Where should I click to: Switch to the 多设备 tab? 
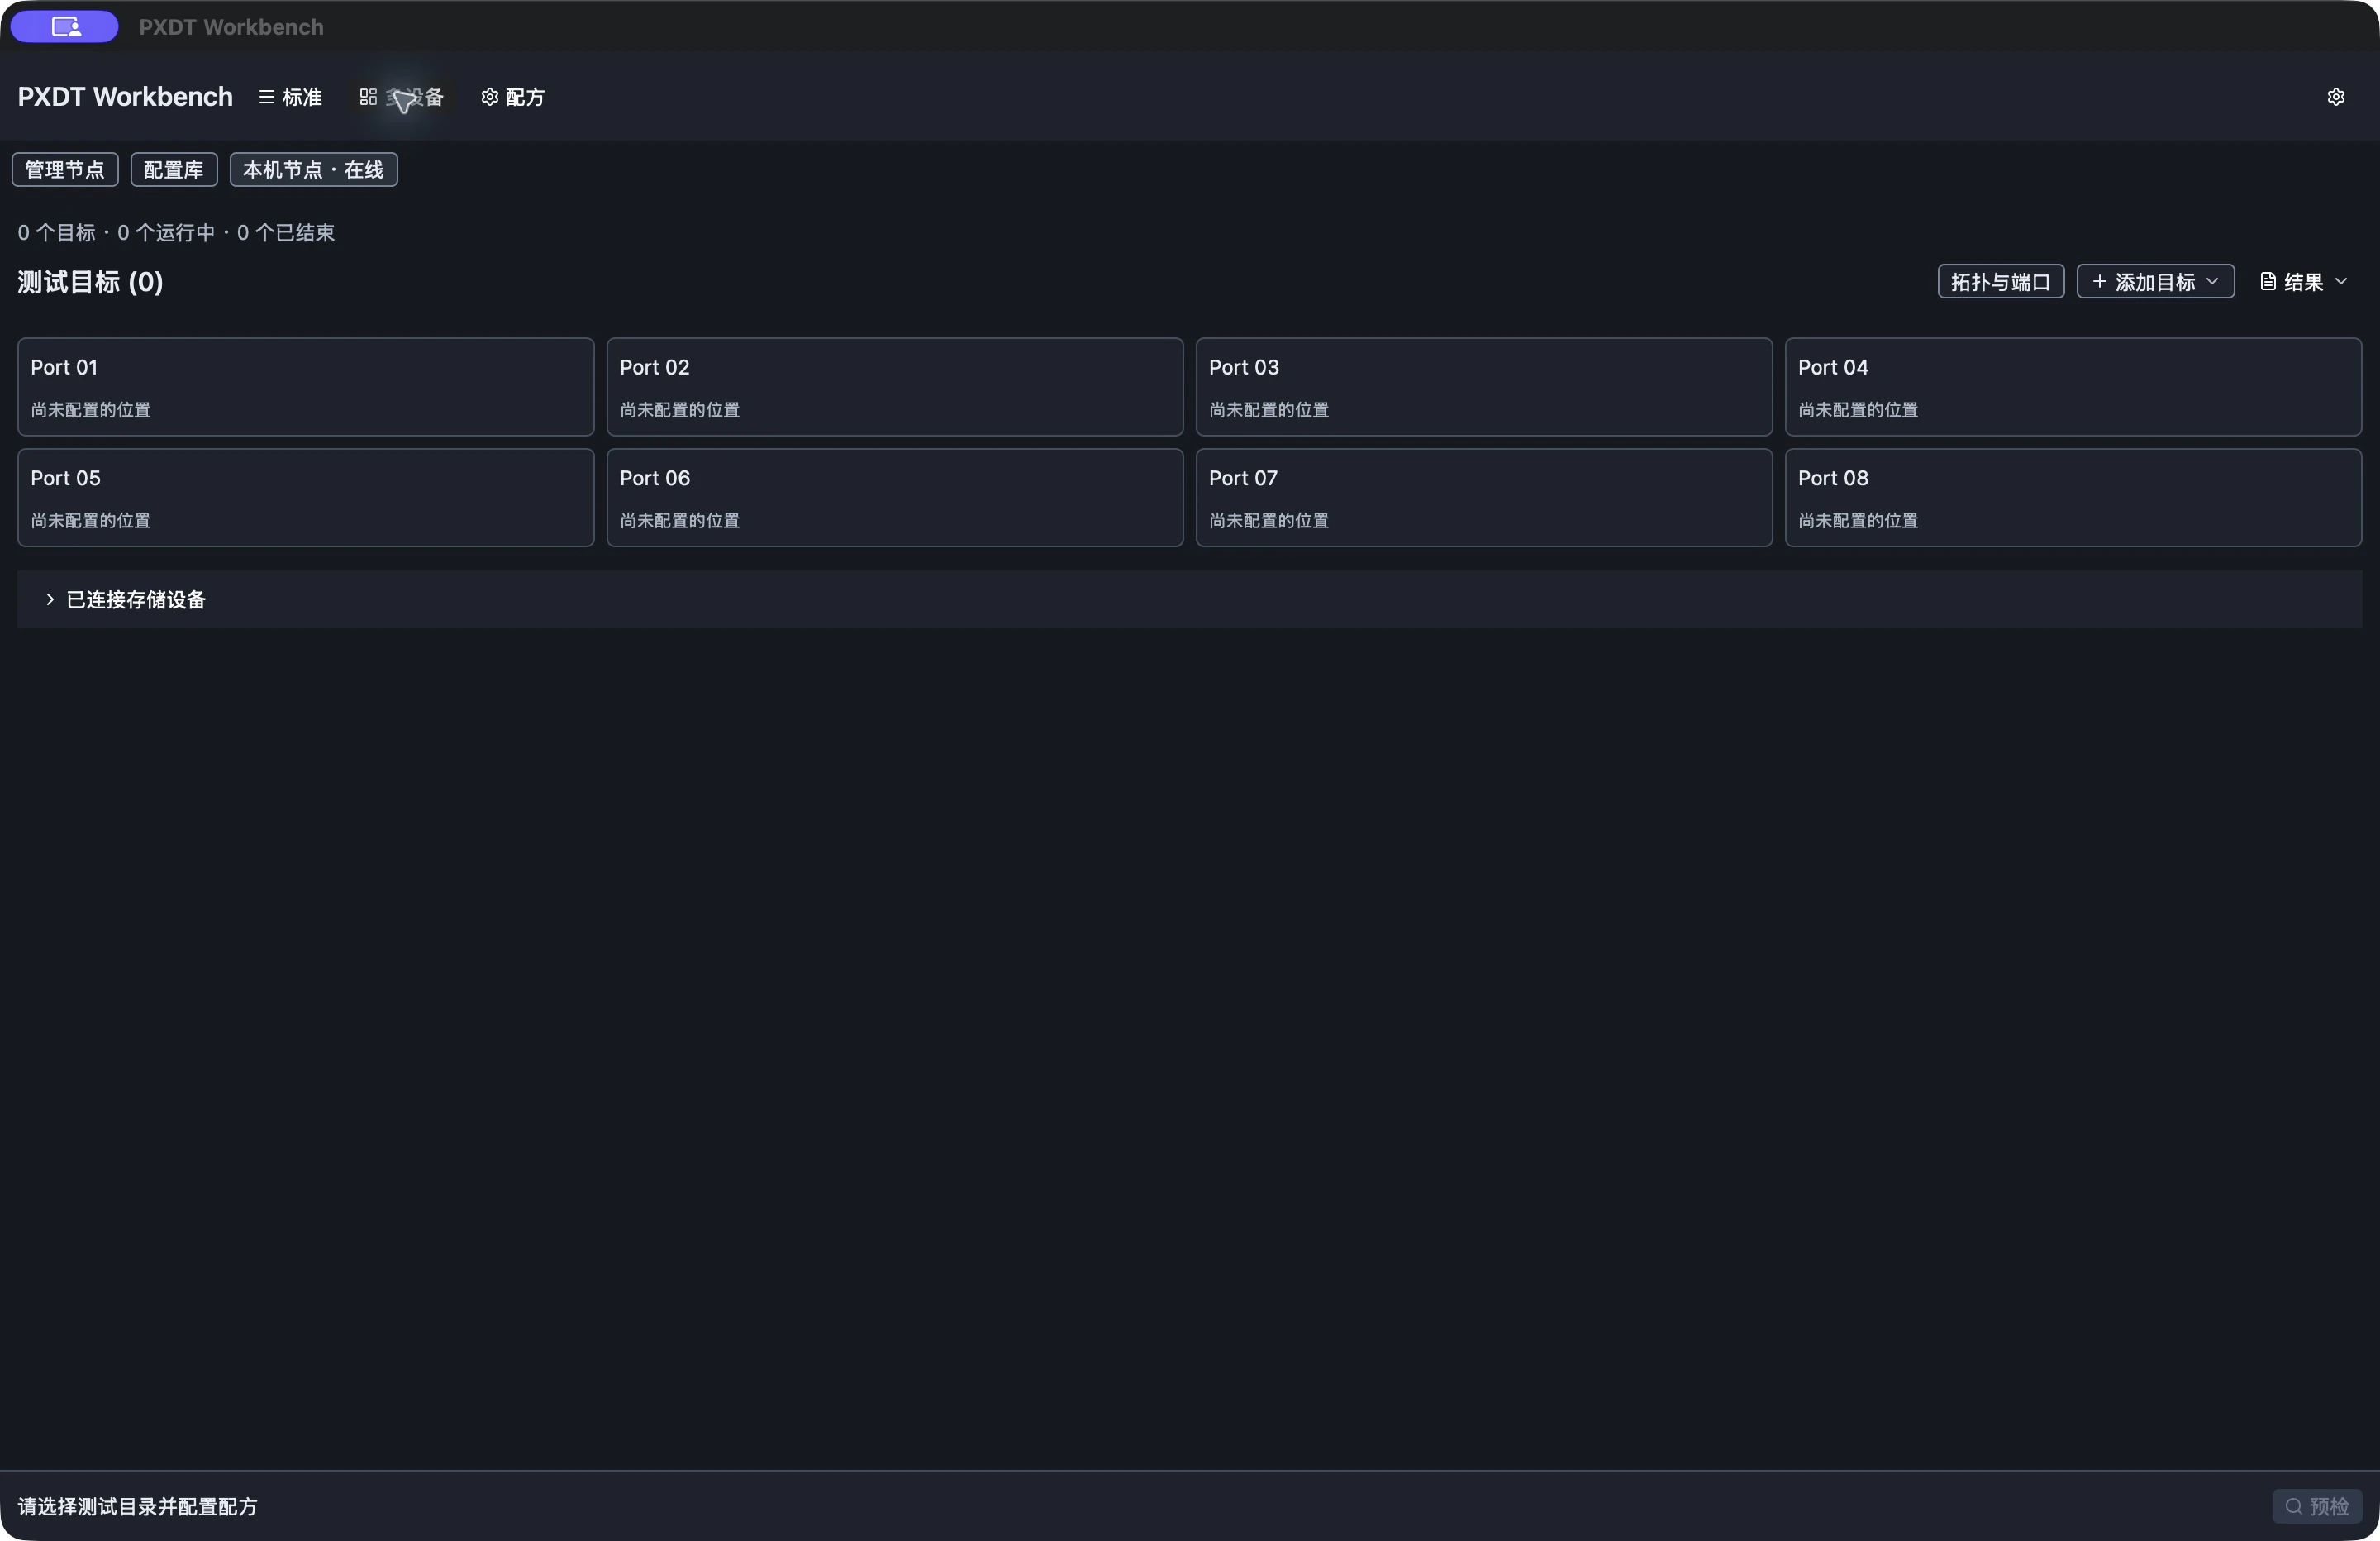tap(401, 97)
